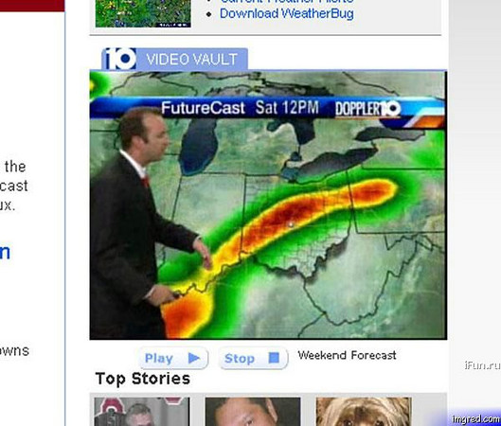Image resolution: width=501 pixels, height=426 pixels.
Task: Click the play triangle icon
Action: 194,358
